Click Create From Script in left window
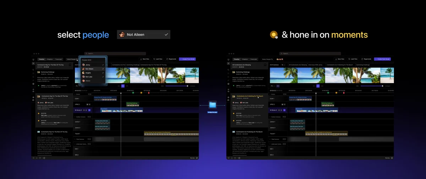Image resolution: width=426 pixels, height=179 pixels. (187, 59)
